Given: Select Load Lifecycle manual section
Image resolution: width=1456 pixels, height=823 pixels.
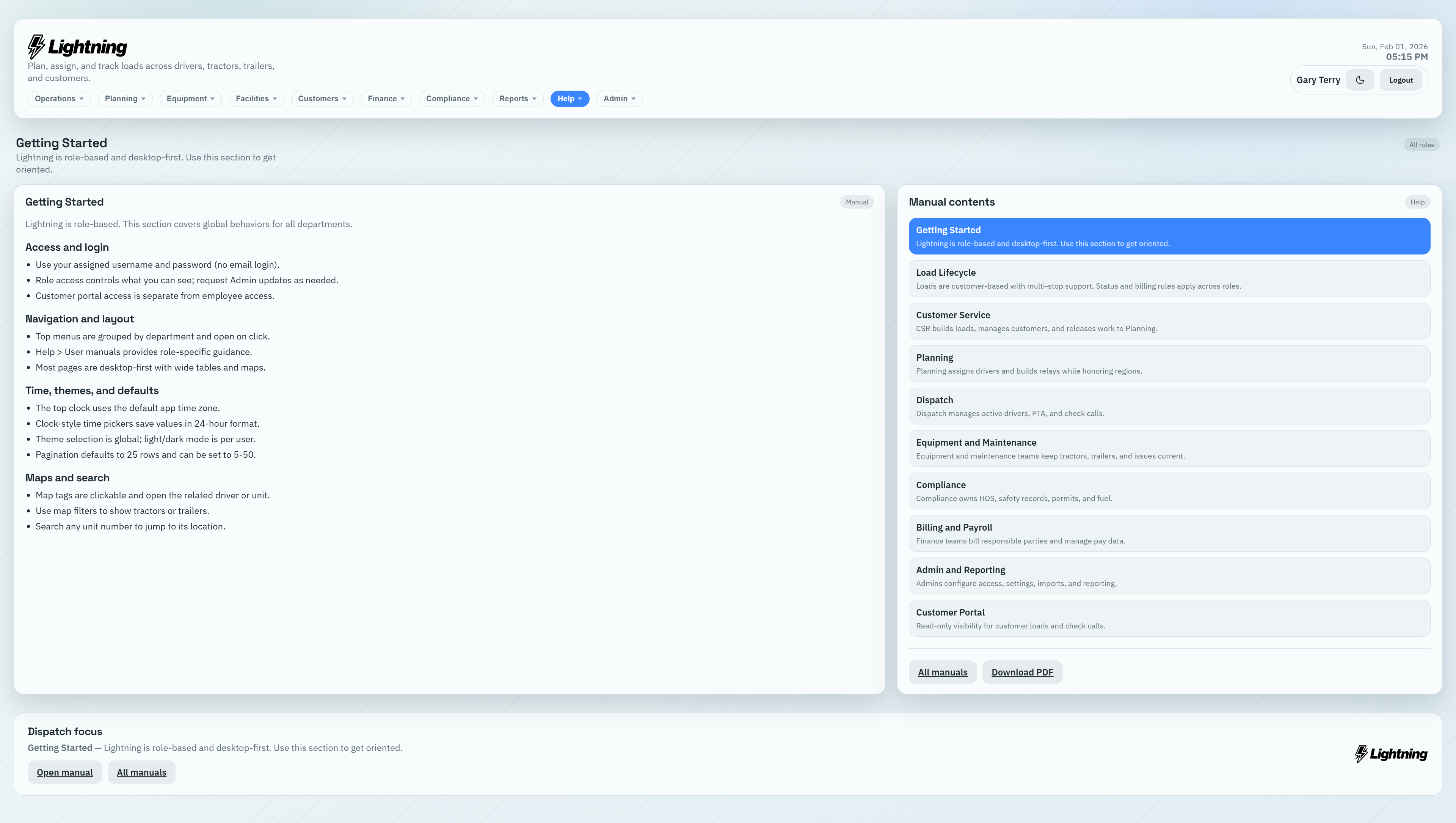Looking at the screenshot, I should [x=1169, y=279].
